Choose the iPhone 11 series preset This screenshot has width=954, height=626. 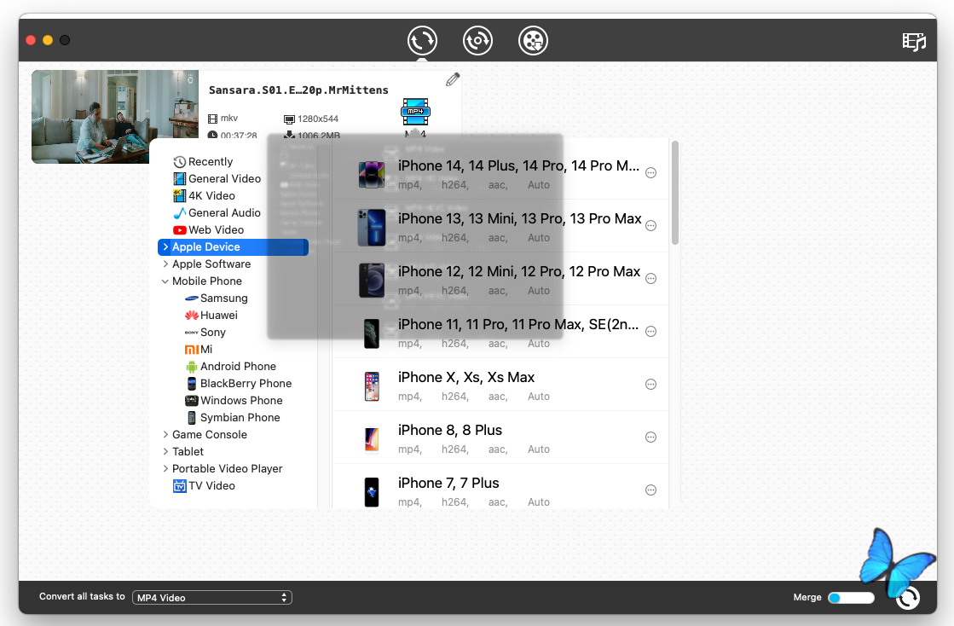(500, 332)
